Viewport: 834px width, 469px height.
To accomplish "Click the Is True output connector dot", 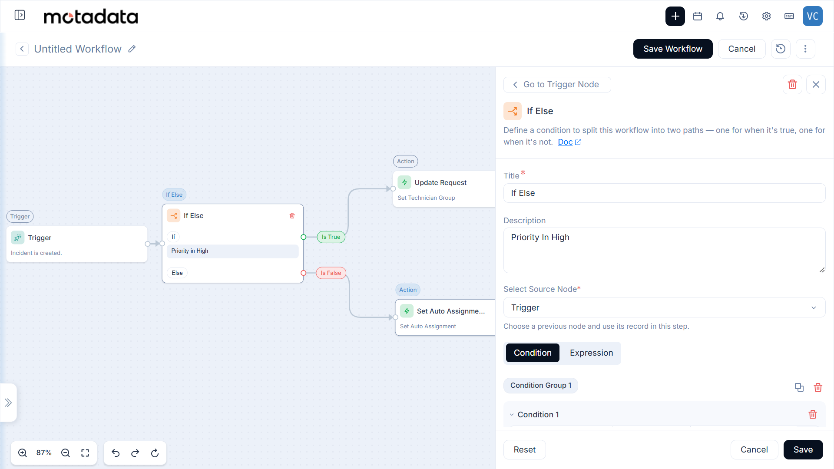I will pos(304,237).
